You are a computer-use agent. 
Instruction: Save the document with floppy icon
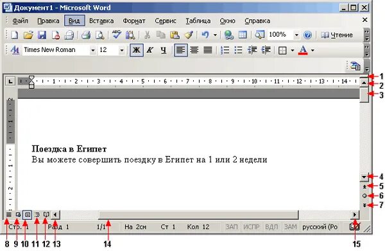pyautogui.click(x=42, y=35)
